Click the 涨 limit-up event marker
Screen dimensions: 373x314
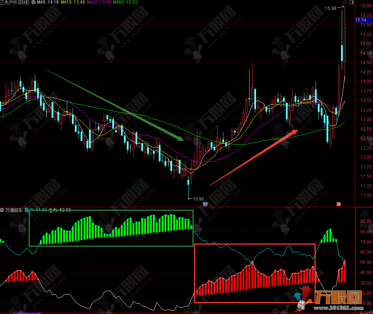pos(338,204)
